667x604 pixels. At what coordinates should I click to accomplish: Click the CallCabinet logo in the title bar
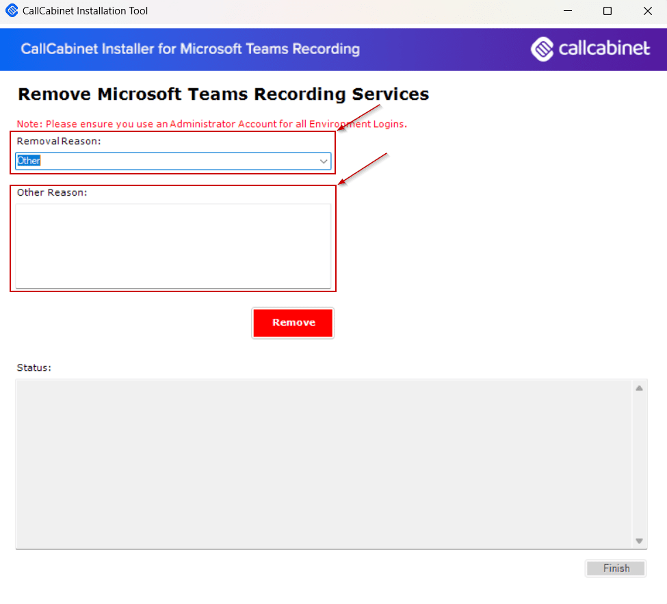pos(11,10)
